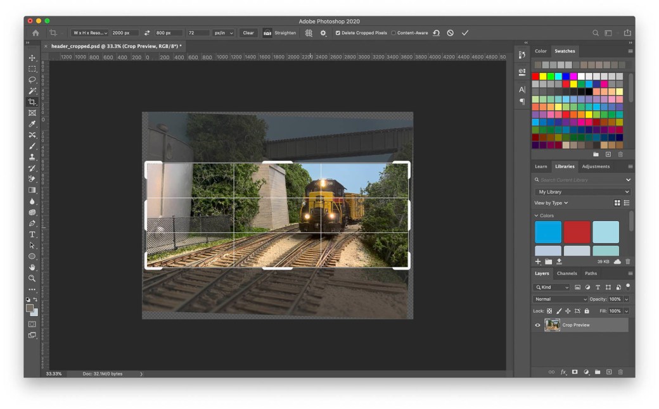Pick the Eyedropper tool
Viewport: 659px width, 409px height.
point(32,124)
